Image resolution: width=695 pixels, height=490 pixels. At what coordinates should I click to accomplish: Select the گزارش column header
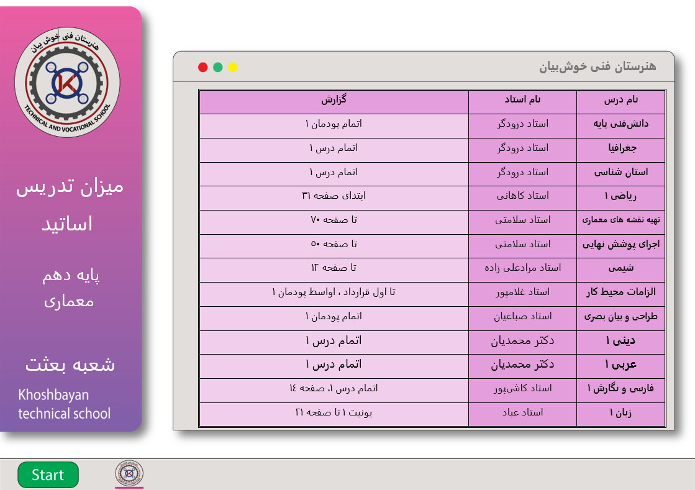pyautogui.click(x=334, y=101)
